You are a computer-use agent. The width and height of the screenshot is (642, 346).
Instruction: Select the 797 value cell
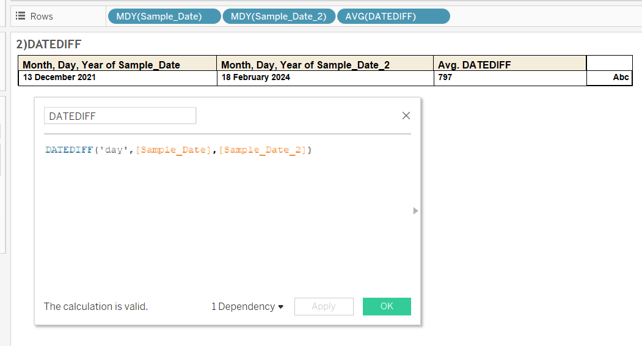coord(510,78)
